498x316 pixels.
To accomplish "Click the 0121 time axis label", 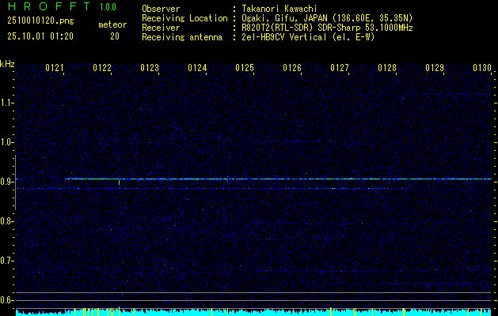I will 55,68.
